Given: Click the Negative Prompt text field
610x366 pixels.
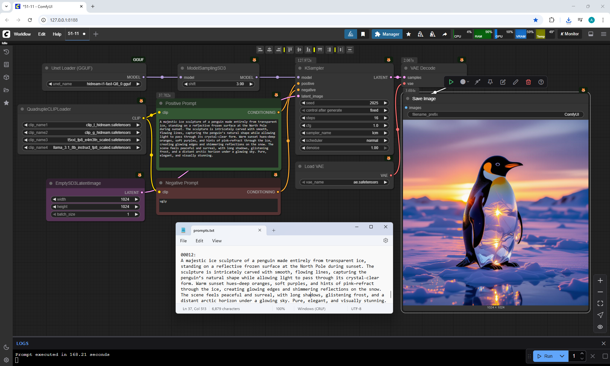Looking at the screenshot, I should tap(218, 205).
